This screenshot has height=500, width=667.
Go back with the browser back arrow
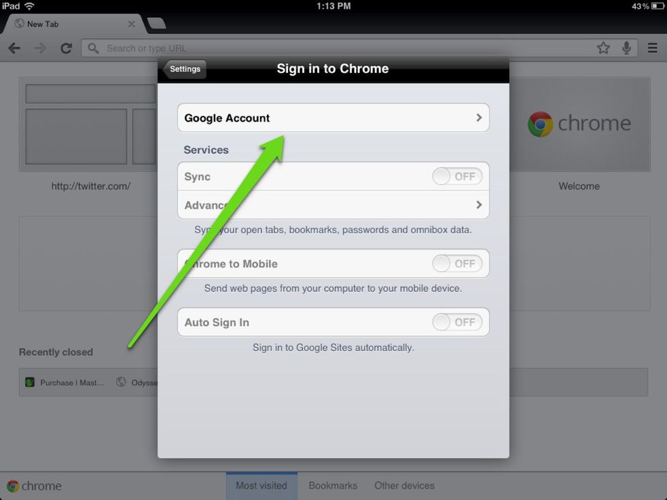[14, 48]
